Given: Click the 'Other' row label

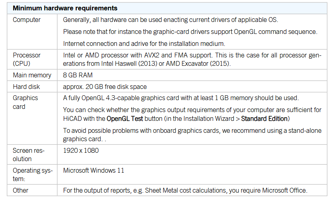Looking at the screenshot, I should (20, 190).
